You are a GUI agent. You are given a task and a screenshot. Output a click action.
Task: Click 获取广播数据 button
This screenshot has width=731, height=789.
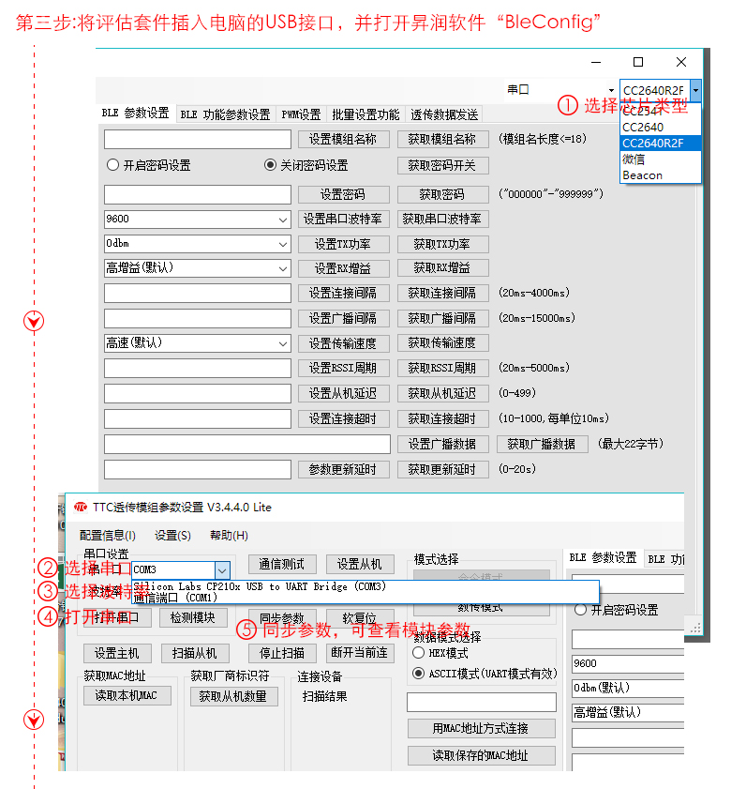click(x=542, y=445)
